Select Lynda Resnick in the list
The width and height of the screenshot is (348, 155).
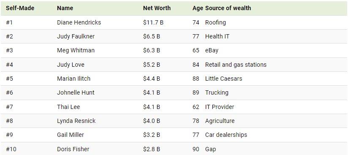click(76, 121)
